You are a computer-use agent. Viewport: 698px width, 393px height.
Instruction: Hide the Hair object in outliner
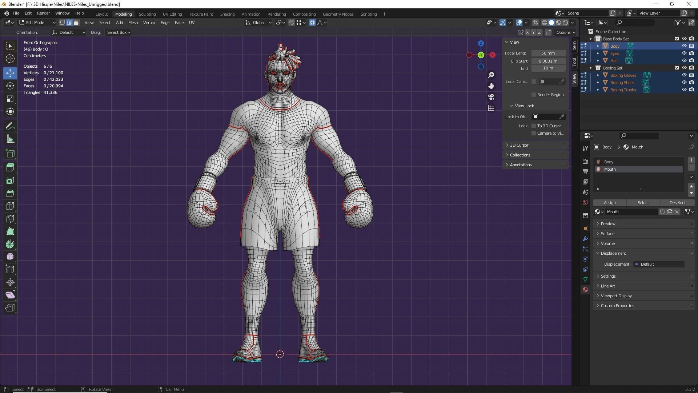[684, 61]
